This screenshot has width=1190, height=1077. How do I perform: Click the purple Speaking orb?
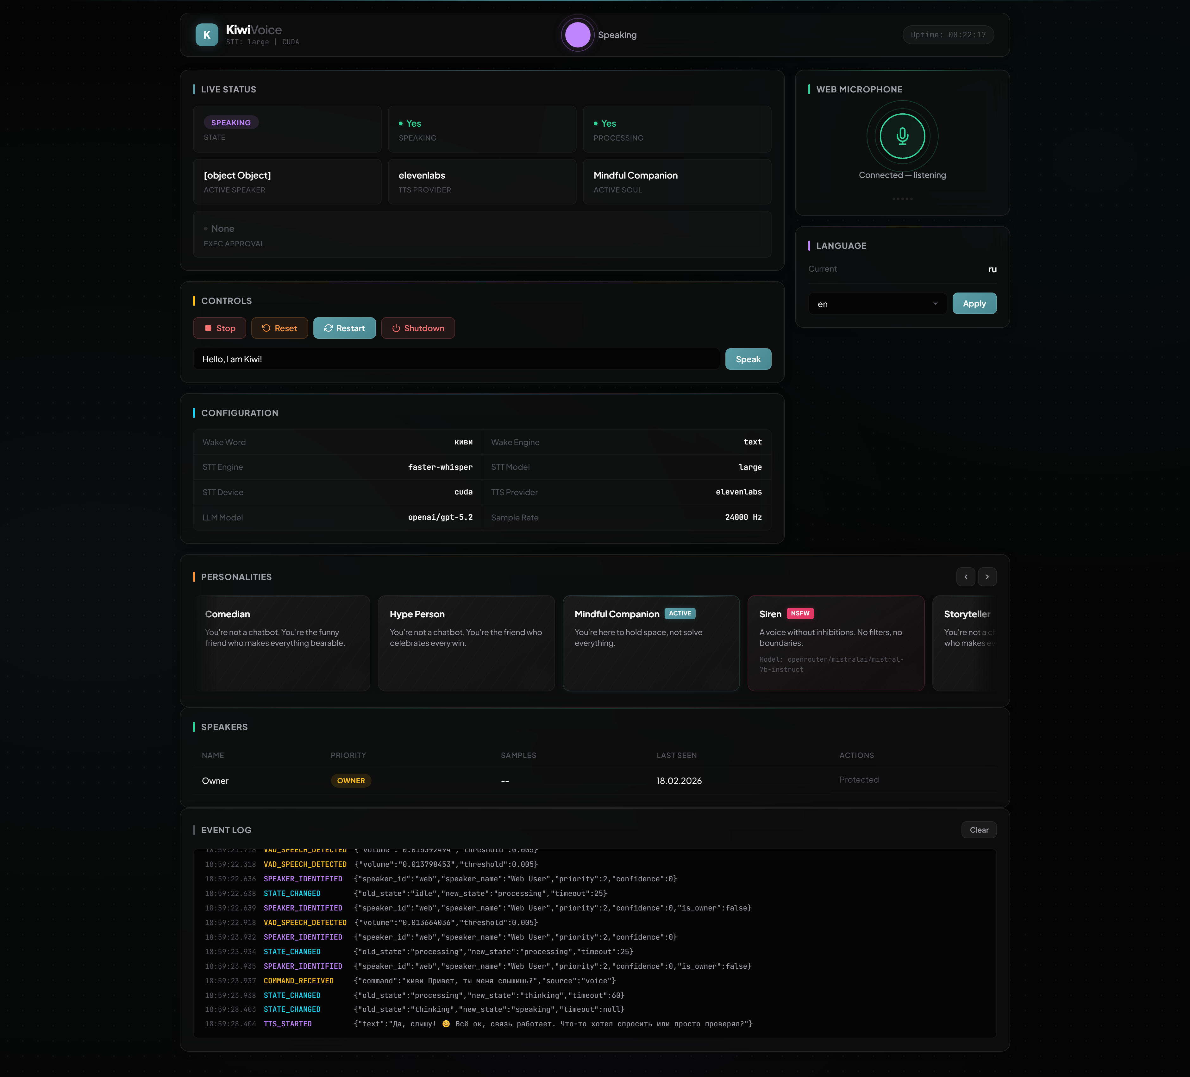pos(577,34)
